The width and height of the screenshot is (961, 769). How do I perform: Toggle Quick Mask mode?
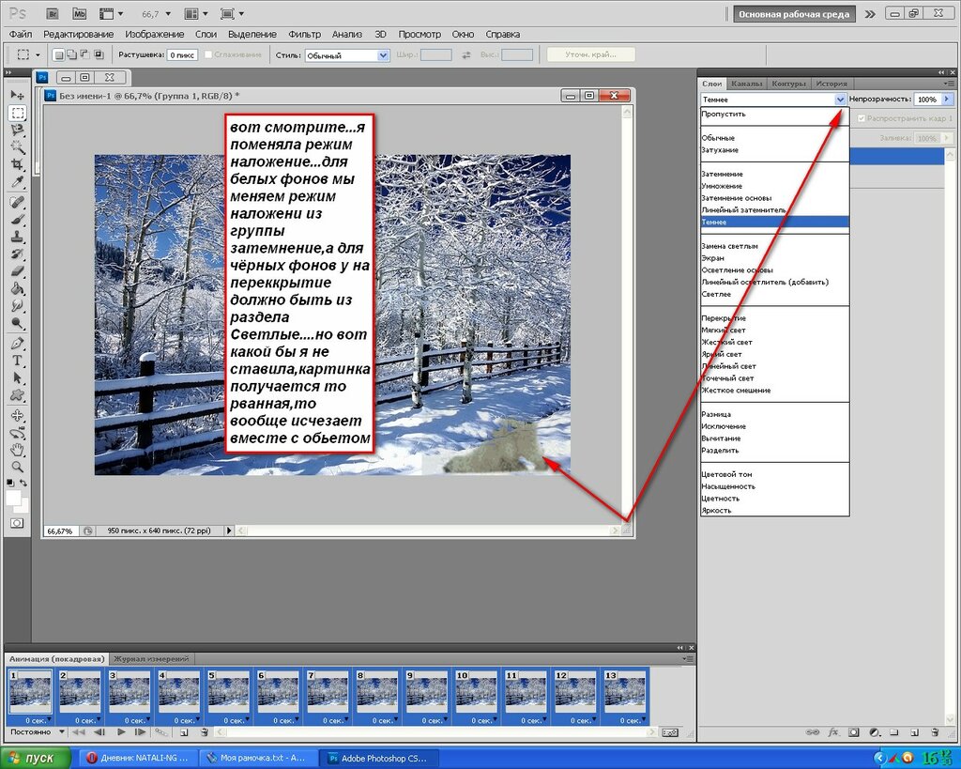(17, 522)
